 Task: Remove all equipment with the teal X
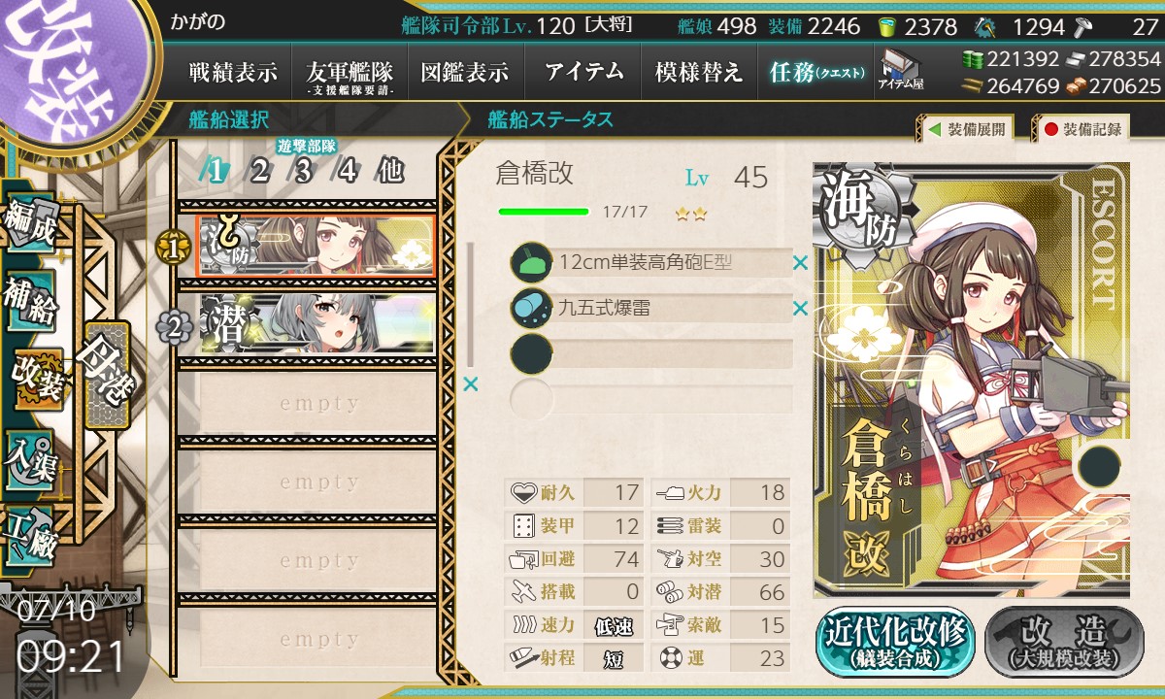(x=471, y=384)
